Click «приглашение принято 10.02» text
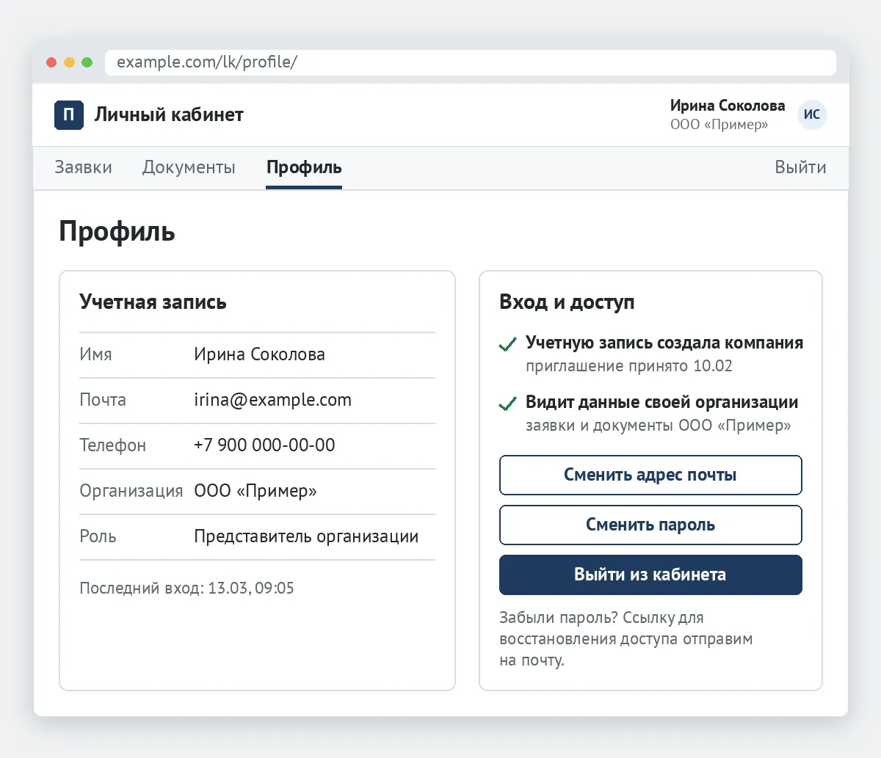The height and width of the screenshot is (758, 881). [x=629, y=366]
